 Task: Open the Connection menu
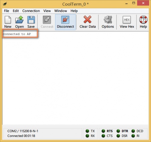(31, 11)
